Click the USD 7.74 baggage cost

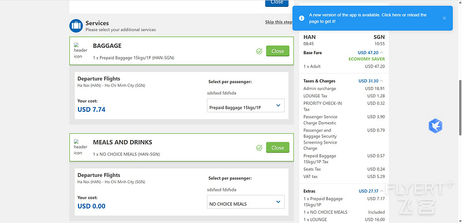[91, 109]
